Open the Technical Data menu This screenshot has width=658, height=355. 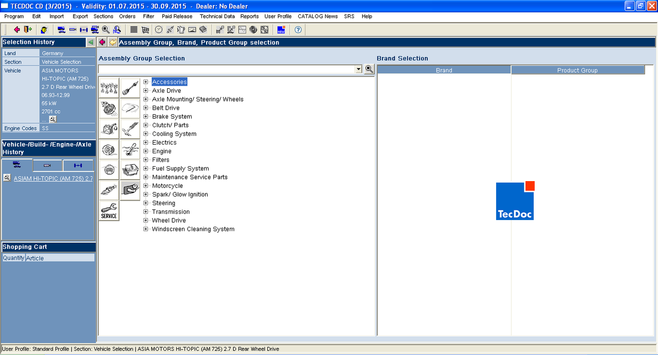[217, 16]
